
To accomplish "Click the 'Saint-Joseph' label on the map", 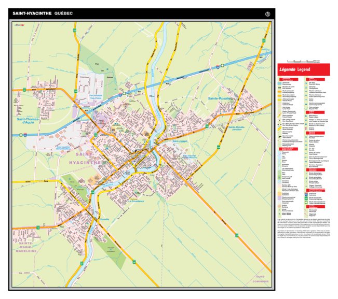I will (180, 141).
